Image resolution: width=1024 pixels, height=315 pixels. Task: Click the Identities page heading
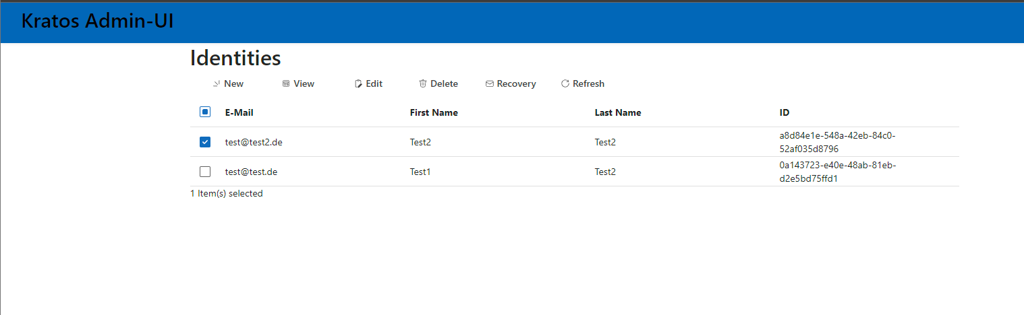tap(235, 58)
